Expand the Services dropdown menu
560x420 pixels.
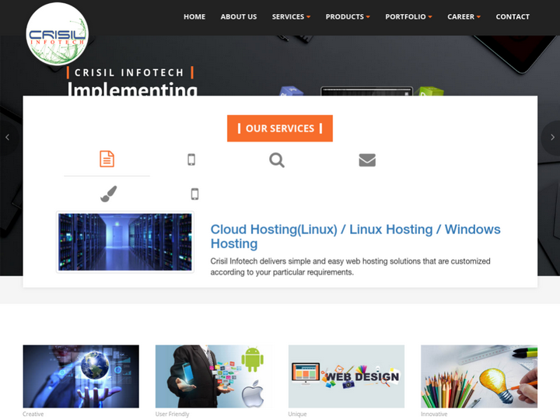point(291,16)
